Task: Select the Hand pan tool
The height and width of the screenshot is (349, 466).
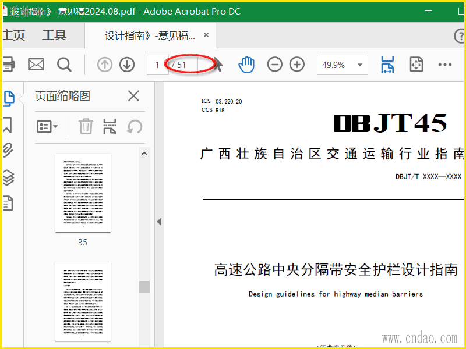Action: coord(246,65)
